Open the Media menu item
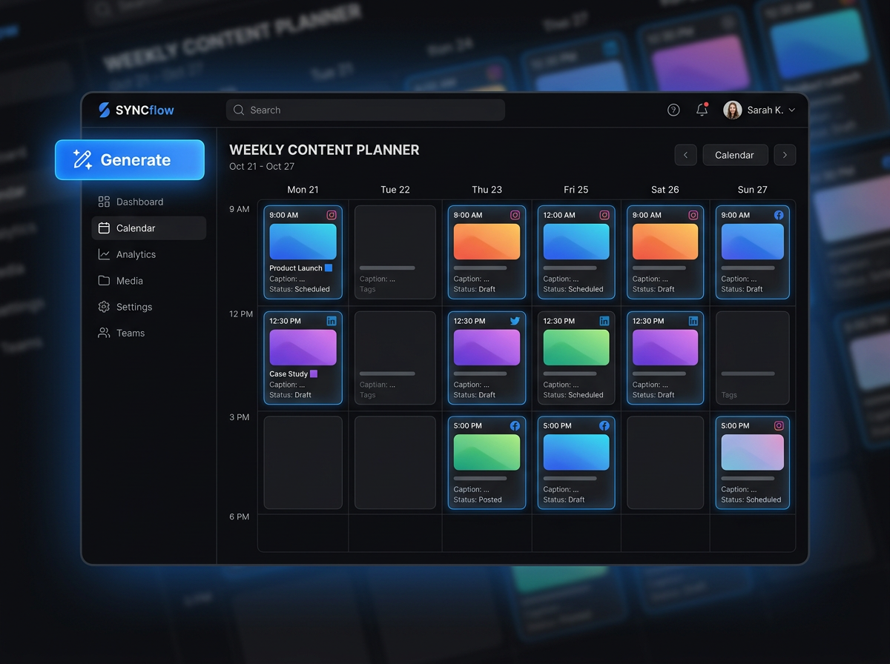The height and width of the screenshot is (664, 890). click(148, 281)
